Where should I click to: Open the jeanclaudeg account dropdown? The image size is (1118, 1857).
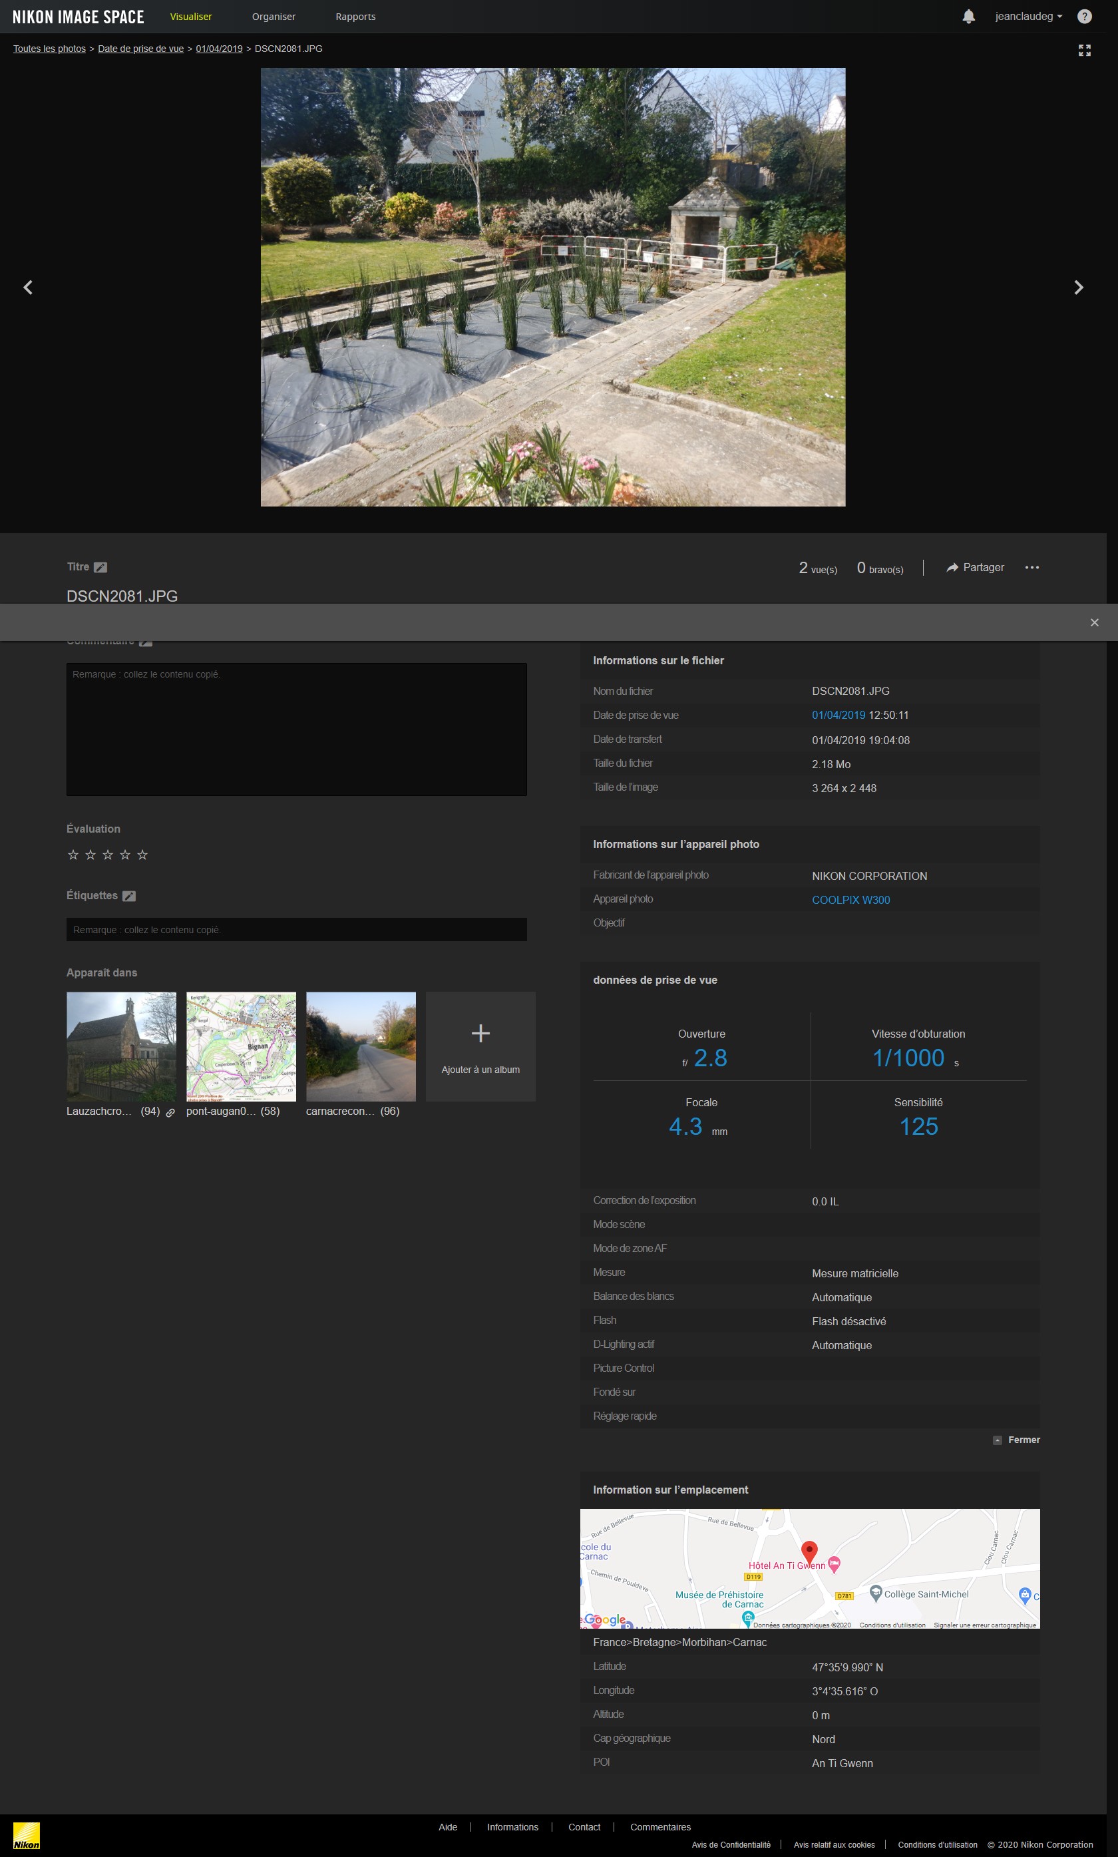[1027, 17]
